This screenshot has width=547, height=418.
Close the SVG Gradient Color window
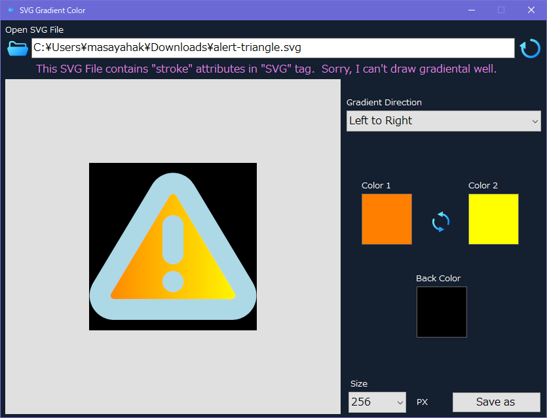click(531, 10)
